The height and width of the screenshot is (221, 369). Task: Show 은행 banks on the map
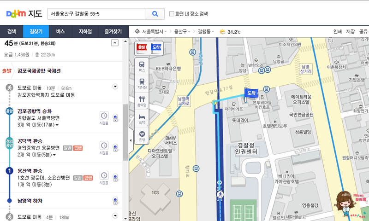pyautogui.click(x=142, y=136)
